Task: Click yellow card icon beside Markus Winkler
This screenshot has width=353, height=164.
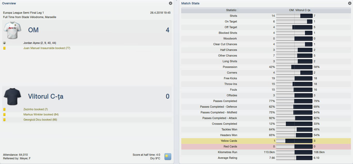Action: coord(4,115)
